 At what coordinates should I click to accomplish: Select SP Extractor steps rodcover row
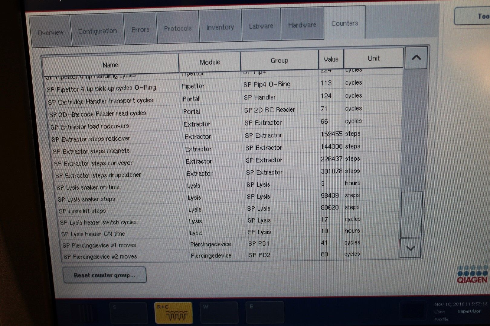point(226,136)
